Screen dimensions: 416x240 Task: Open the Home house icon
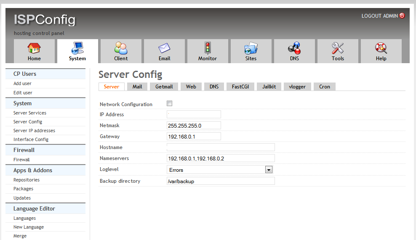tap(34, 48)
